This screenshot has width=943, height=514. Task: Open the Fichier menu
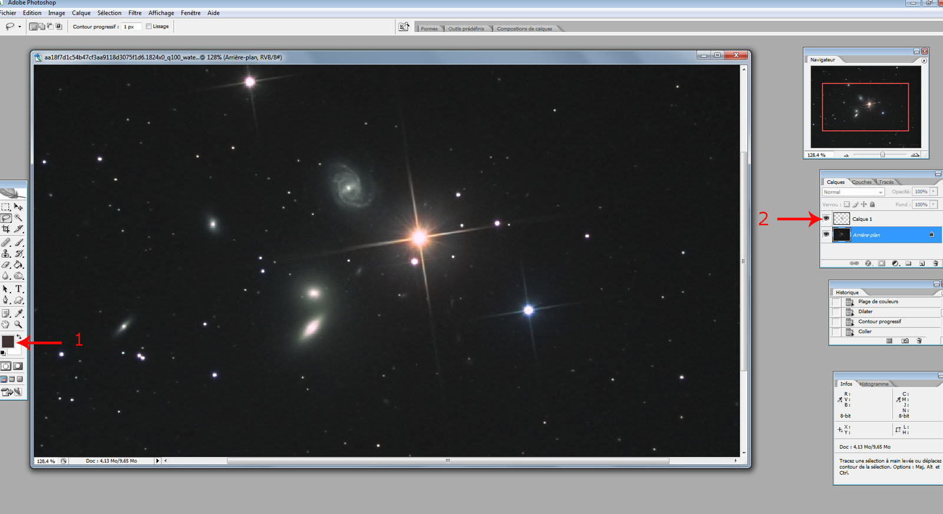(x=8, y=13)
